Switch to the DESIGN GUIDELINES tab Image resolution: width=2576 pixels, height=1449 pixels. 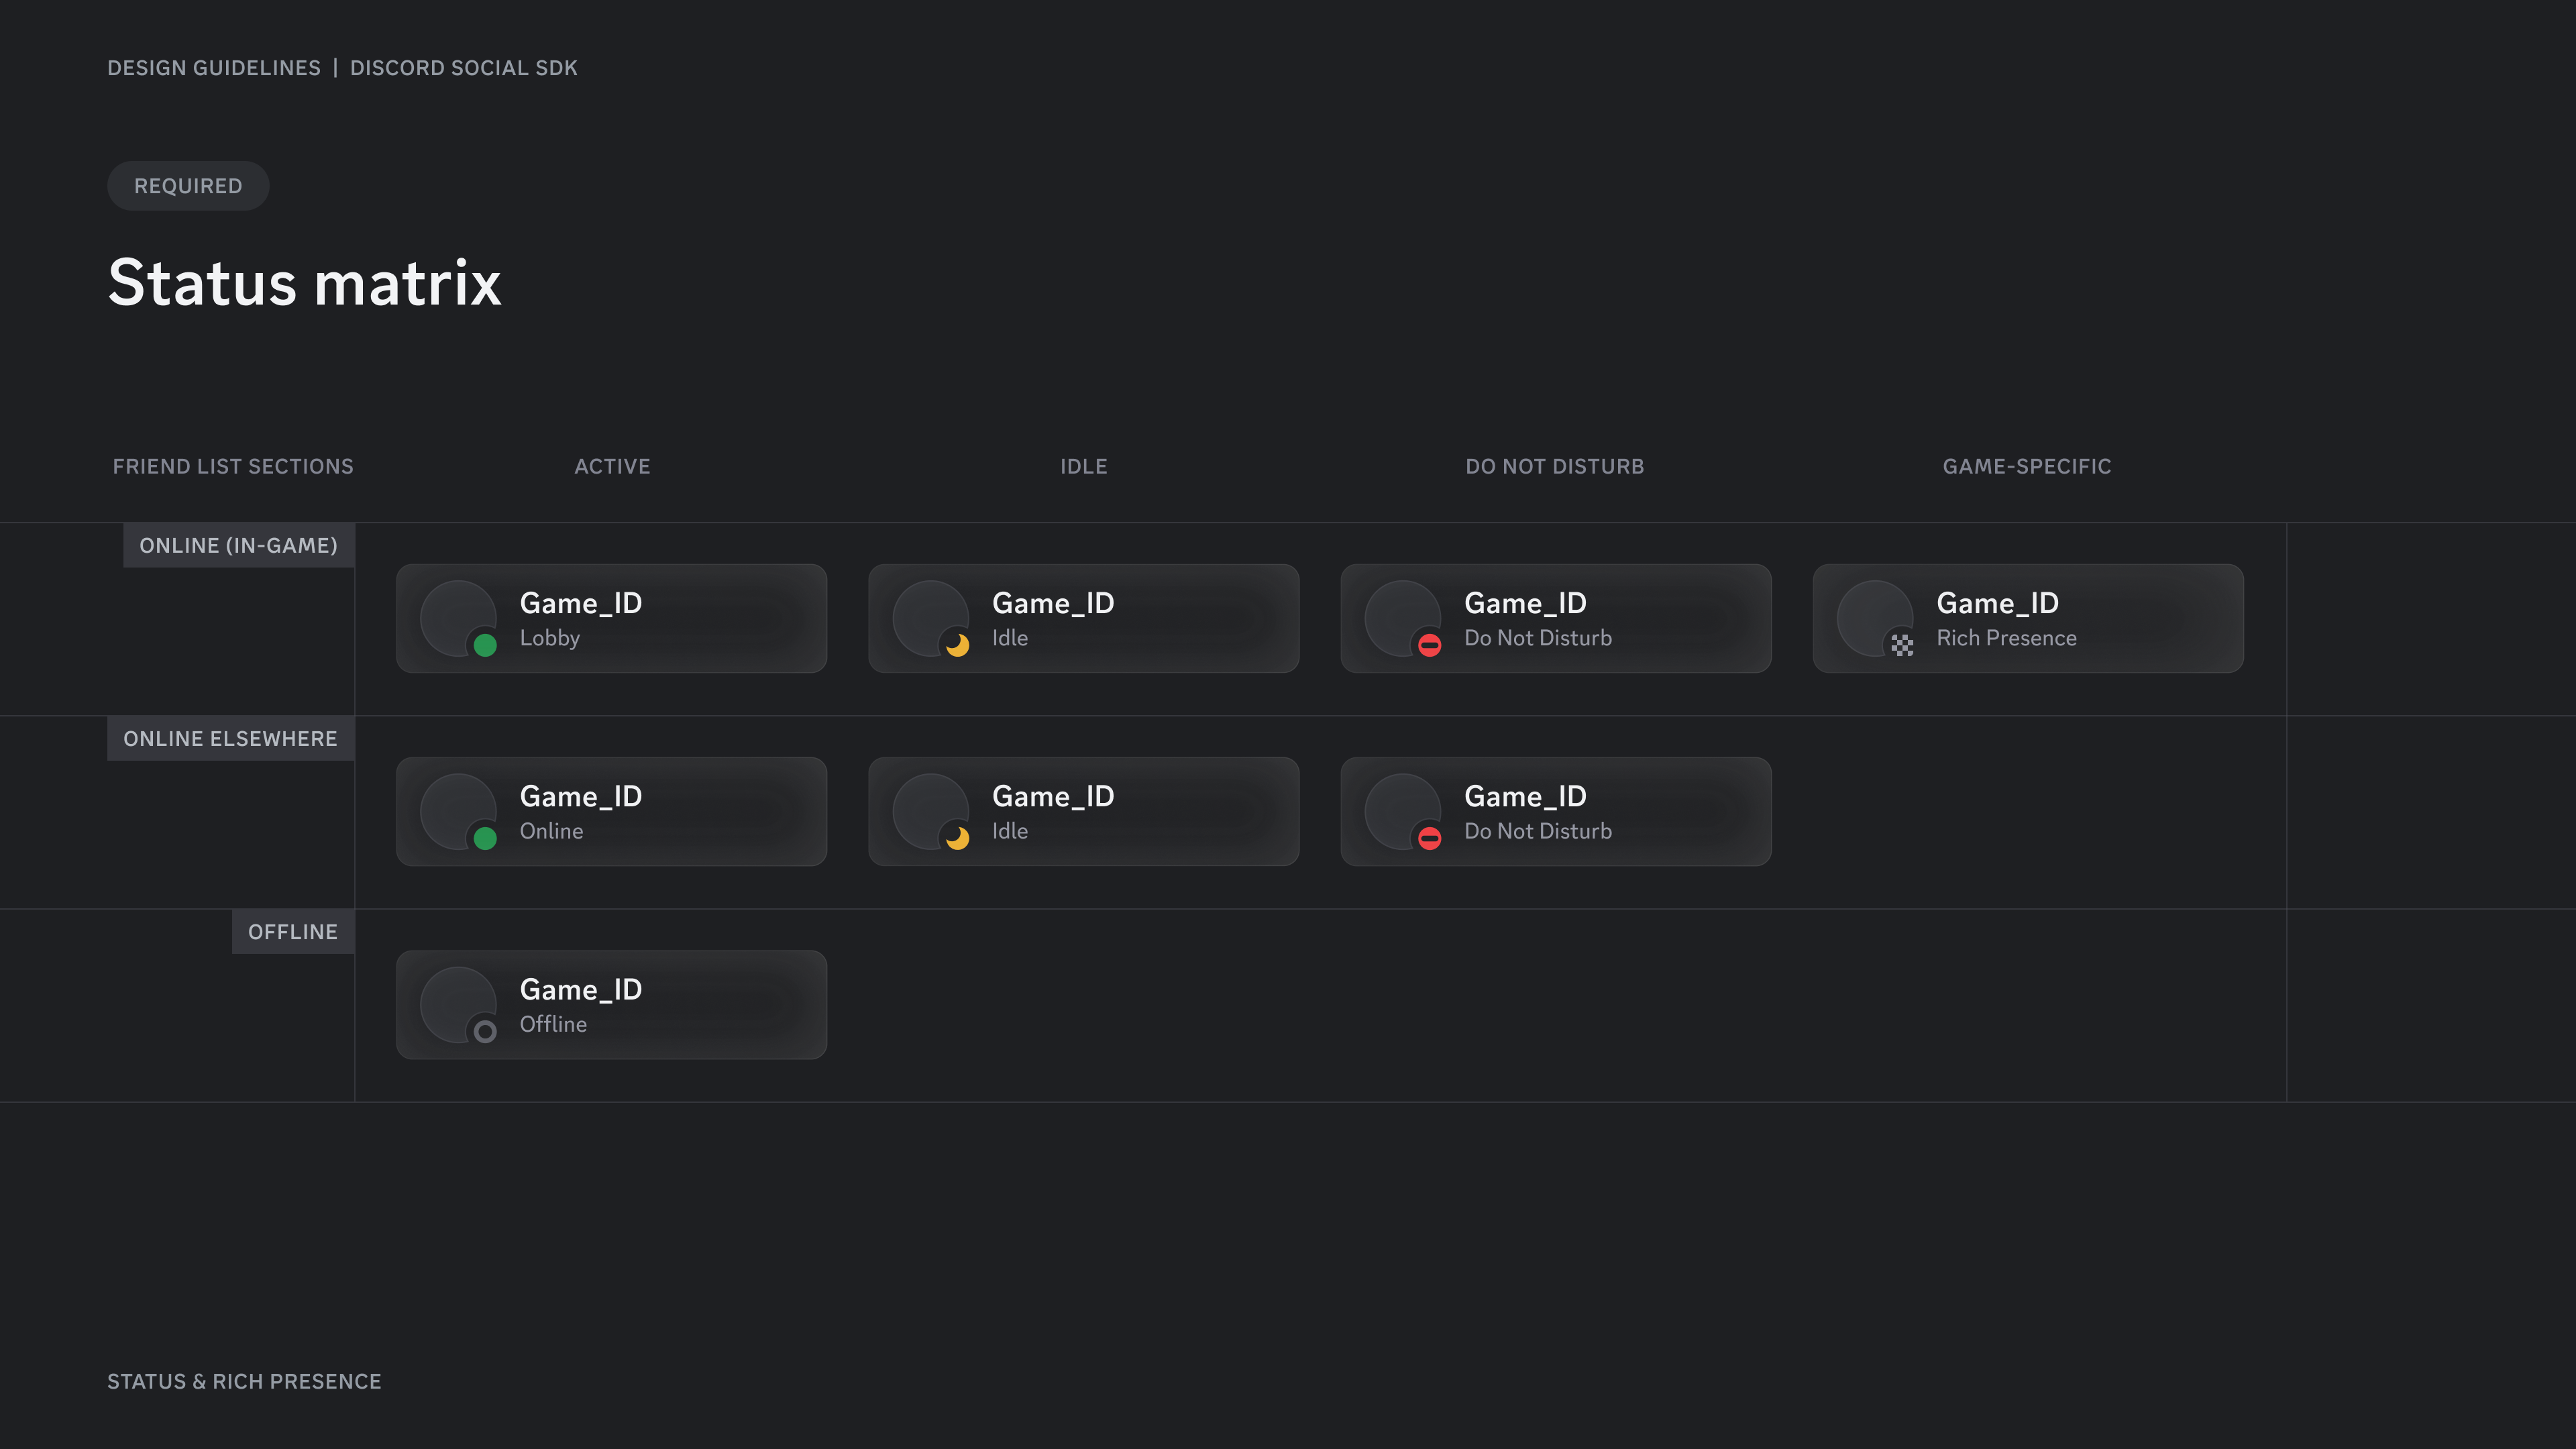[x=214, y=68]
